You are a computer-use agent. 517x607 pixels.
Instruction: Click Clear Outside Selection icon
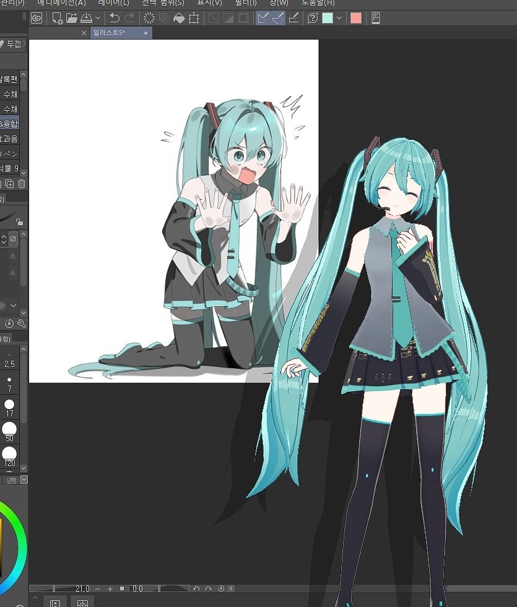pos(164,18)
